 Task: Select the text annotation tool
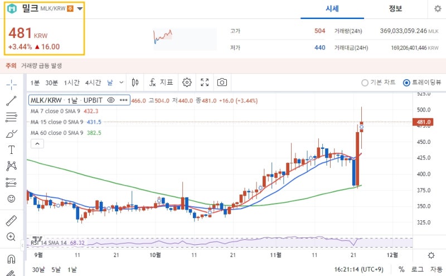coord(11,149)
